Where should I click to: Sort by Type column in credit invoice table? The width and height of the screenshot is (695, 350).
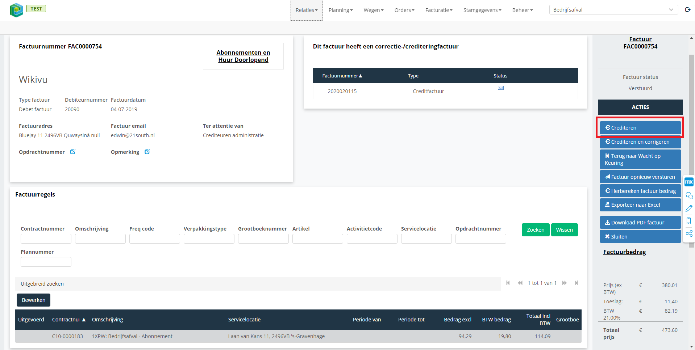point(413,76)
